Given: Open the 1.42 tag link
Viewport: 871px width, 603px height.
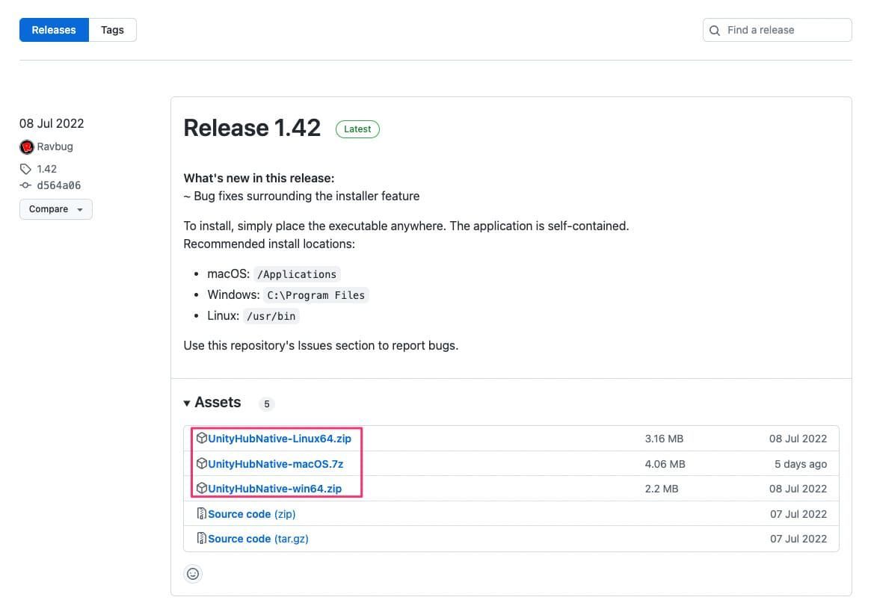Looking at the screenshot, I should (46, 169).
